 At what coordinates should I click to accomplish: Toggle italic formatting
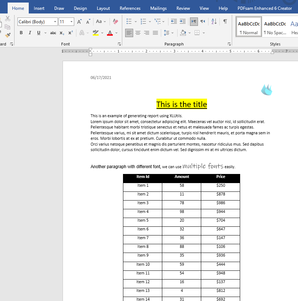click(30, 33)
